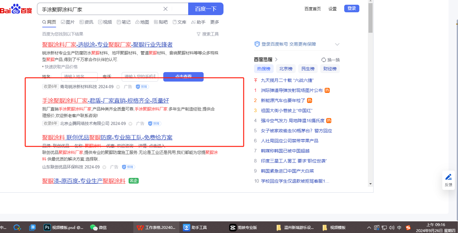Screen dimensions: 458x233
Task: Switch to the 北京榜 tab
Action: 286,69
